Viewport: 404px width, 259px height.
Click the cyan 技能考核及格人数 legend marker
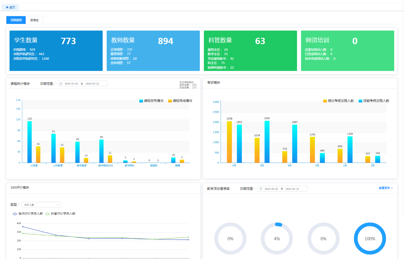point(360,101)
